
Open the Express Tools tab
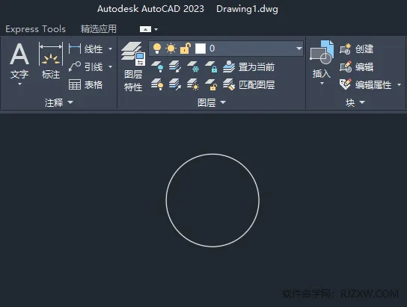click(36, 29)
